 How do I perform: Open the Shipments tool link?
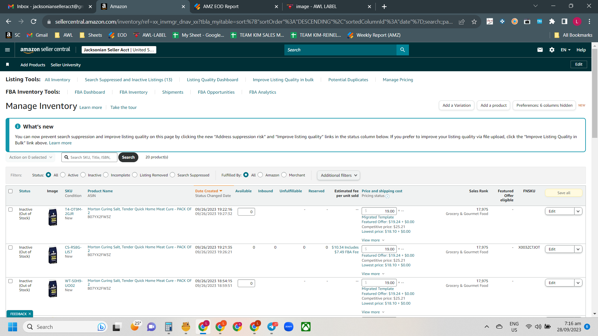tap(173, 92)
